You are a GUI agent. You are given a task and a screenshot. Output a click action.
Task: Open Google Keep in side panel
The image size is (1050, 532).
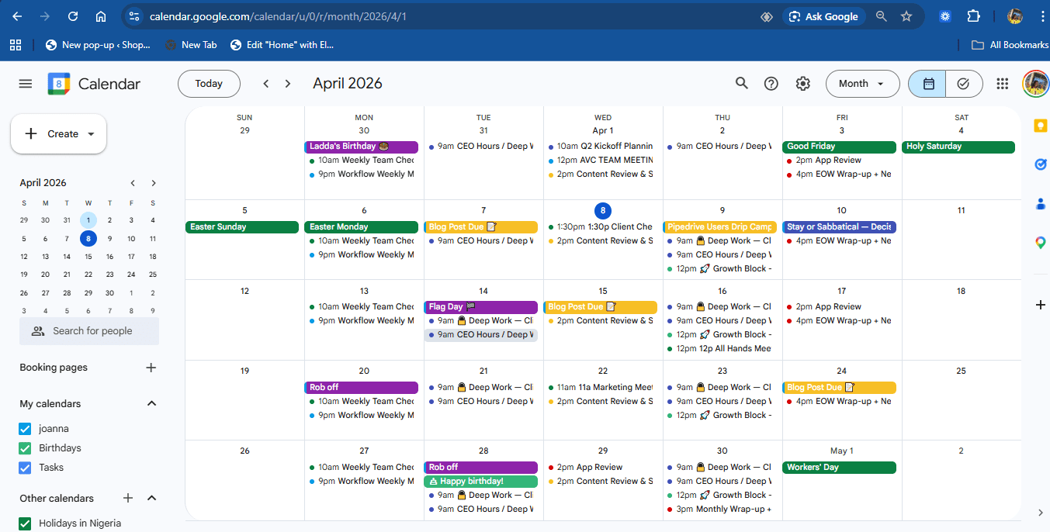[x=1041, y=126]
